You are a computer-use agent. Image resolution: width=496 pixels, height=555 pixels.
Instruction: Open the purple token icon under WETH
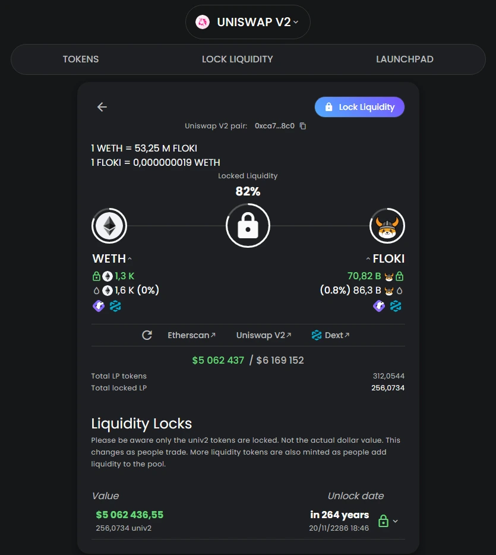coord(99,306)
